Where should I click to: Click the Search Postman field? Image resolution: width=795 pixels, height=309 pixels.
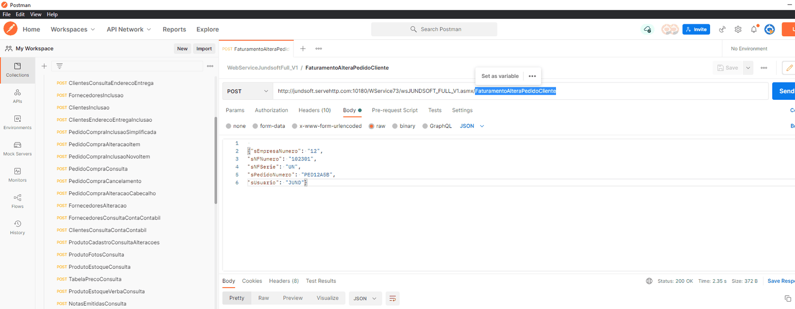434,29
